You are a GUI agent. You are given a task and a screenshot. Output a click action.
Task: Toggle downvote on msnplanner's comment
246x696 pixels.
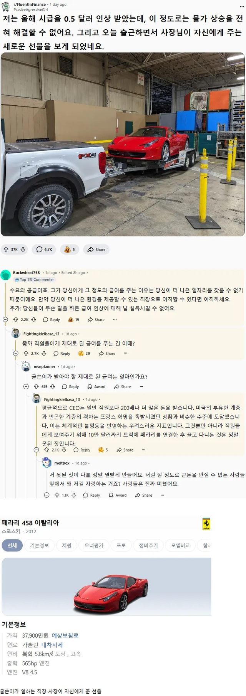point(53,387)
